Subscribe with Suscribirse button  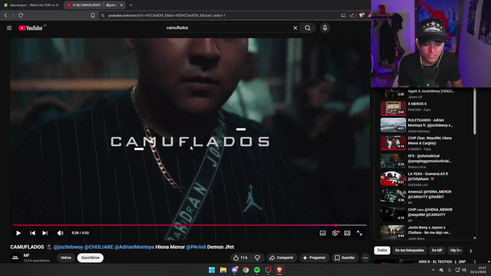click(x=90, y=258)
